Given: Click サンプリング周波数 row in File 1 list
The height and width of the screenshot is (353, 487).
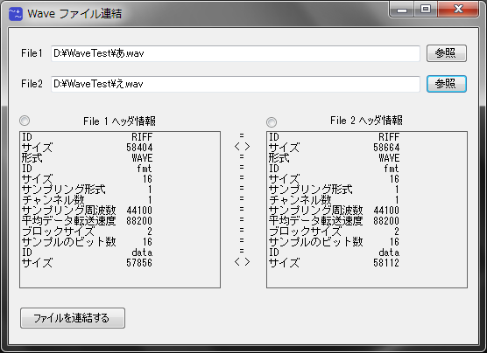Looking at the screenshot, I should coord(87,211).
